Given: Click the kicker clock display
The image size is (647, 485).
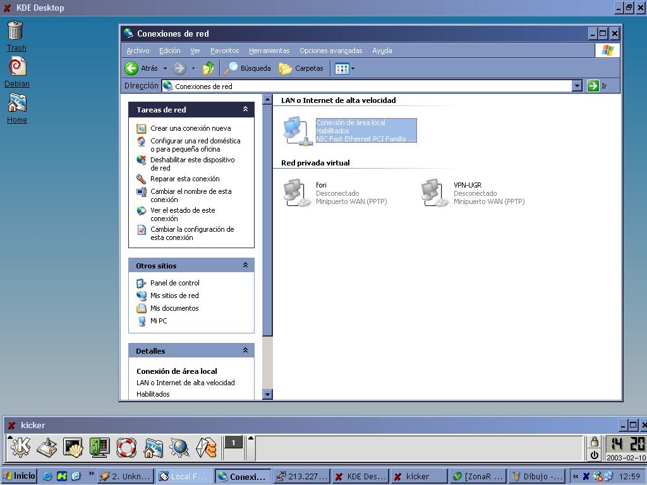Looking at the screenshot, I should 626,445.
